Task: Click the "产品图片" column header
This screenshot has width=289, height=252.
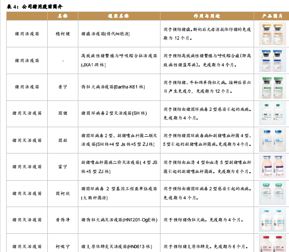Action: (x=272, y=16)
